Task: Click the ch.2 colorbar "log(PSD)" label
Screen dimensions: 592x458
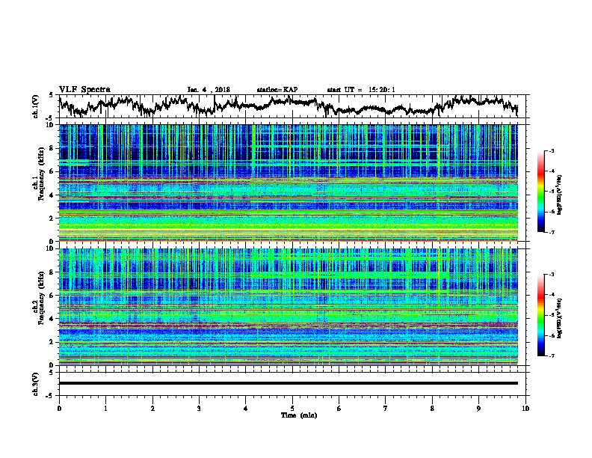Action: point(560,319)
